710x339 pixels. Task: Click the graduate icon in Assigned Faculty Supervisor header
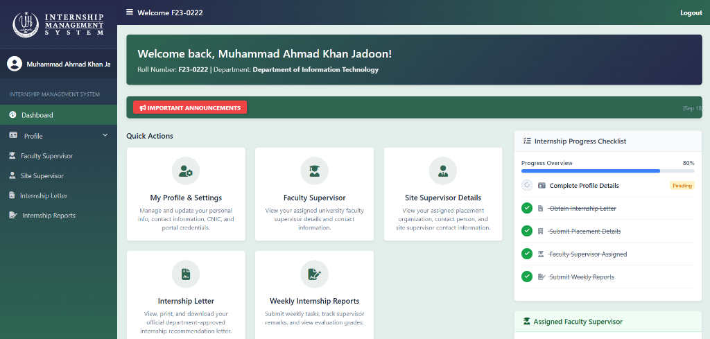(x=527, y=322)
